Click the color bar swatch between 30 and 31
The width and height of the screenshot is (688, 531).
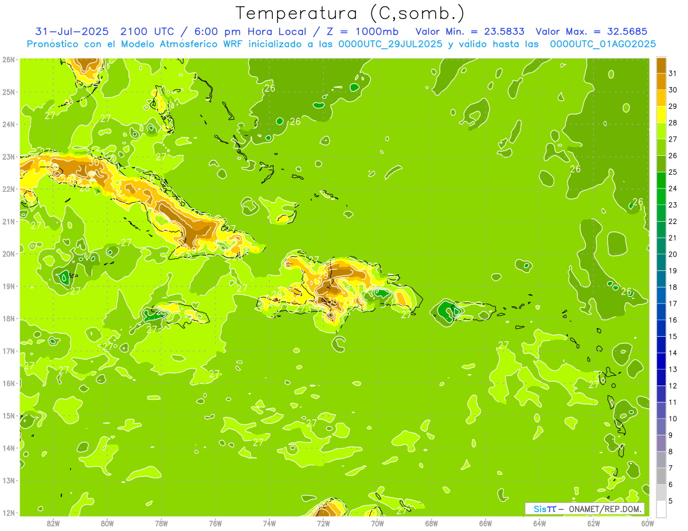(661, 81)
